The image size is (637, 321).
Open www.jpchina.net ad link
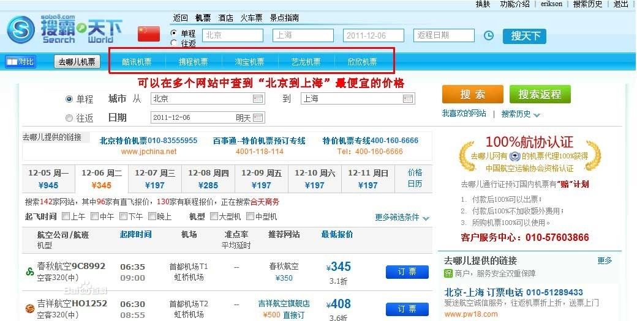(149, 152)
